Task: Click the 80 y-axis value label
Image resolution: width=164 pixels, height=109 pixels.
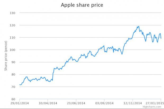Action: [14, 75]
